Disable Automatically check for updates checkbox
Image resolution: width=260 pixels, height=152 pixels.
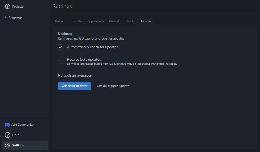[x=61, y=47]
